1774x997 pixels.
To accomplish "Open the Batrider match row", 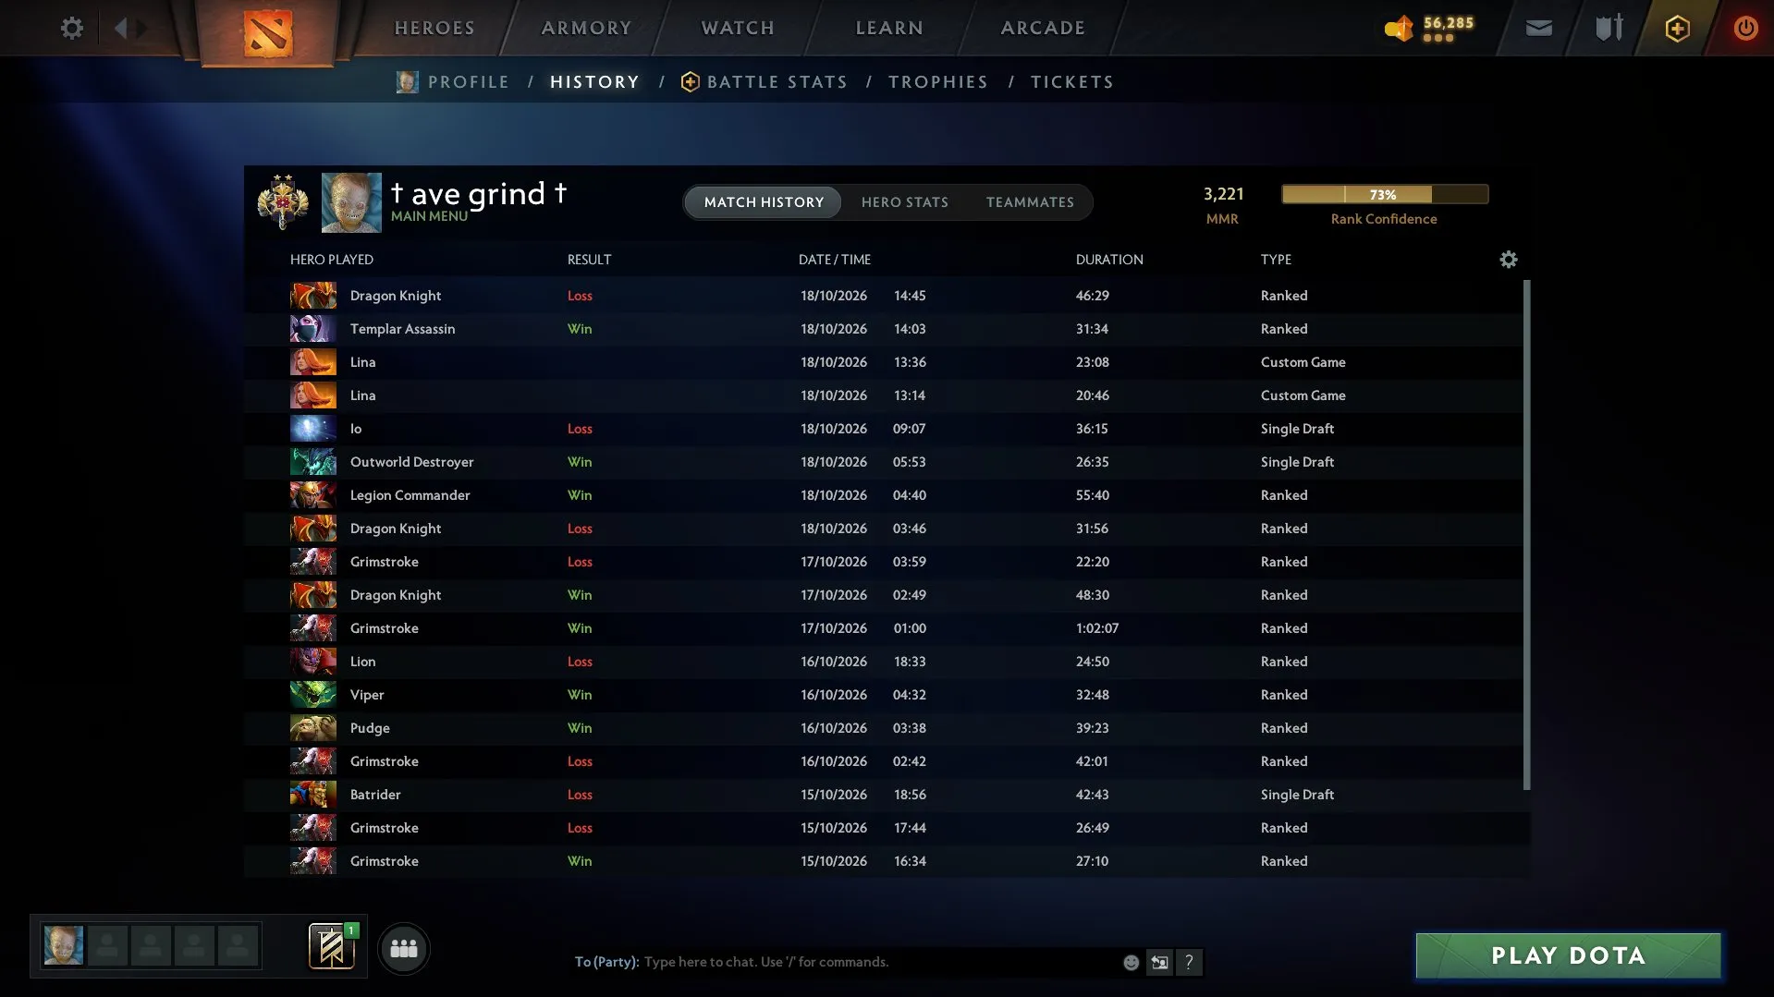I will coord(883,795).
